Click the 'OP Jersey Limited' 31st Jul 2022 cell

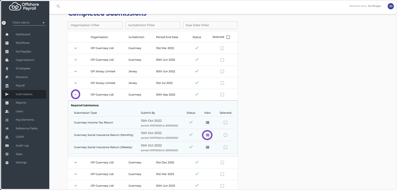103,83
